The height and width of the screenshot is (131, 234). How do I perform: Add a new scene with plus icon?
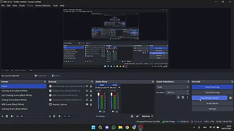coord(3,116)
